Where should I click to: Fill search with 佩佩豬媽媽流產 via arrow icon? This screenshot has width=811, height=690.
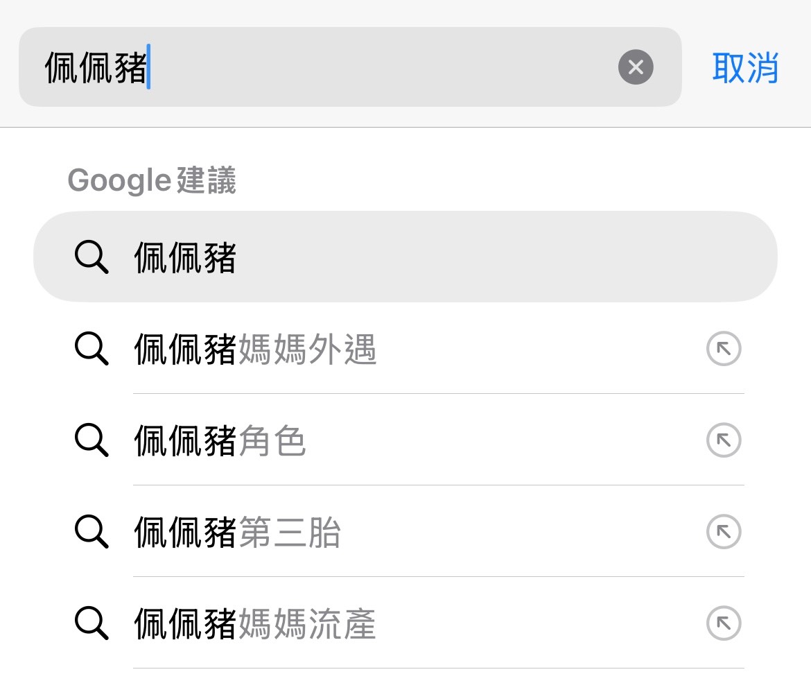coord(724,623)
